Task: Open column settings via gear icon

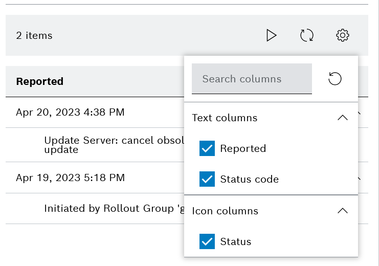Action: click(x=342, y=35)
